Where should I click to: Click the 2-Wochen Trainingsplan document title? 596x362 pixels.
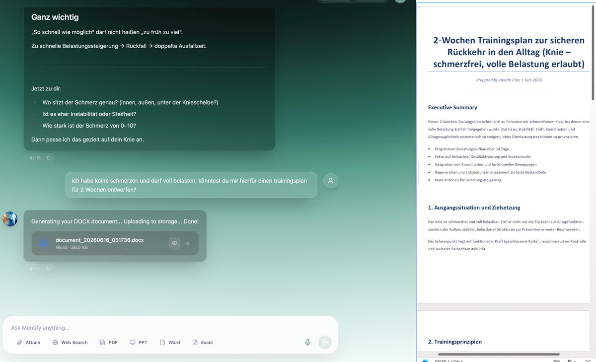pyautogui.click(x=509, y=52)
